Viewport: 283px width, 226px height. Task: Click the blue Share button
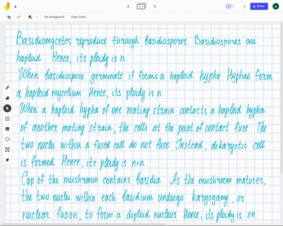pyautogui.click(x=259, y=6)
